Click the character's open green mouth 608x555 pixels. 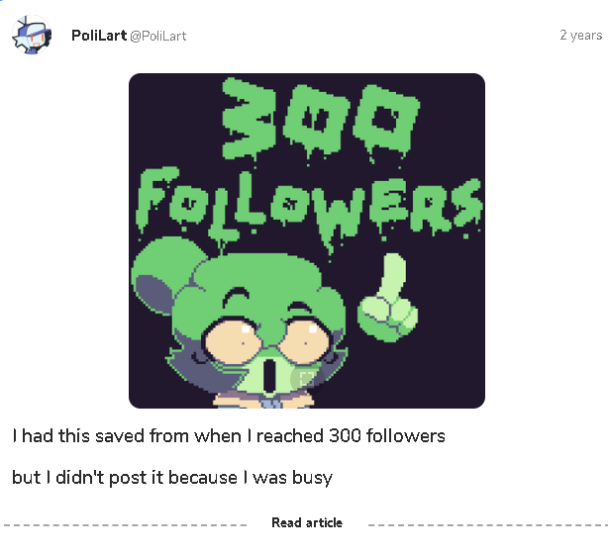click(x=268, y=375)
